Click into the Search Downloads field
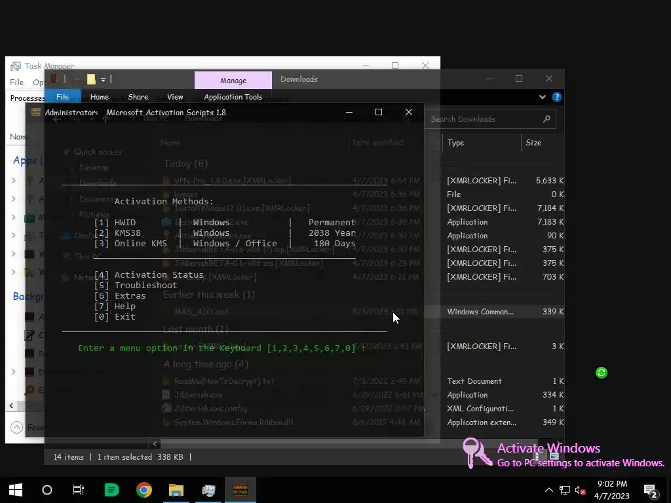Image resolution: width=671 pixels, height=503 pixels. click(490, 119)
